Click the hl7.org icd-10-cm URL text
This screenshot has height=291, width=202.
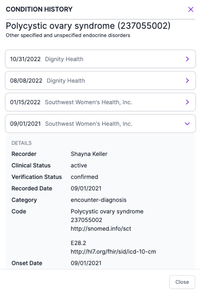pyautogui.click(x=113, y=252)
